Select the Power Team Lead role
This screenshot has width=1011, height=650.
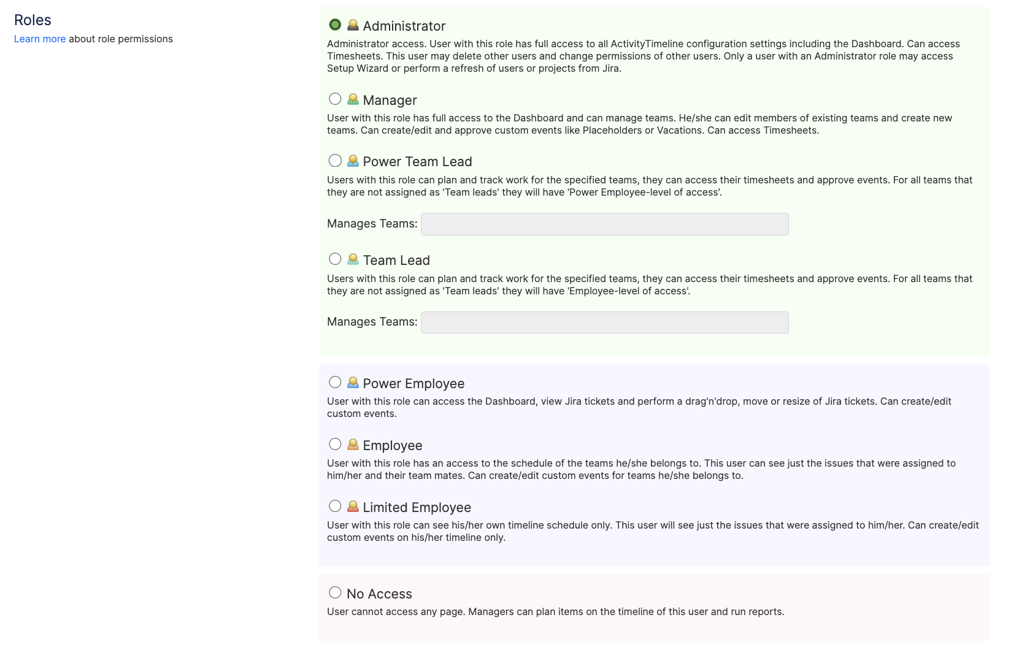pyautogui.click(x=335, y=161)
